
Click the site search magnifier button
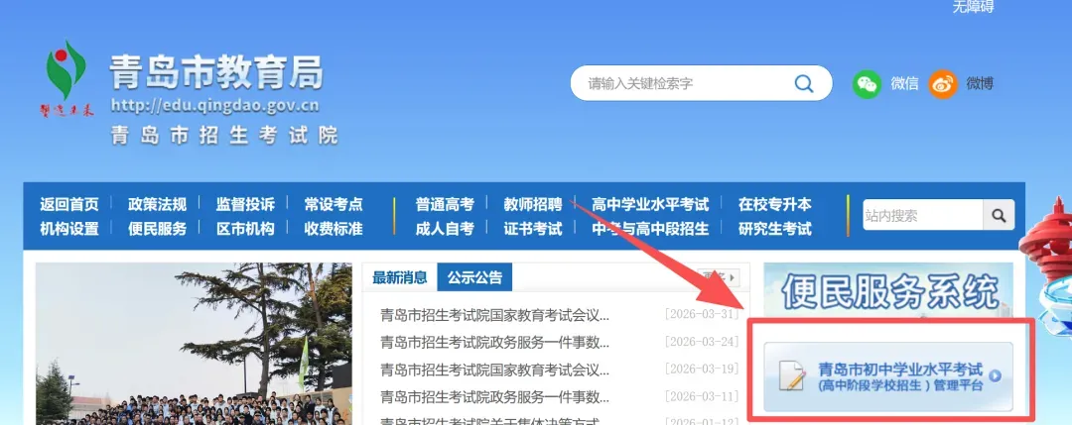point(999,215)
